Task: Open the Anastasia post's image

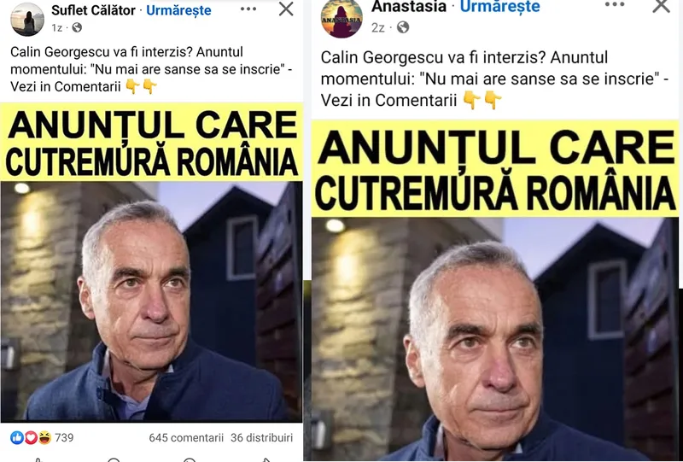Action: click(495, 290)
